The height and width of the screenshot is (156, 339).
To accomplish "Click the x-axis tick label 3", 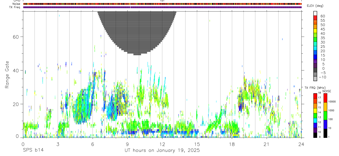I will pyautogui.click(x=58, y=144).
